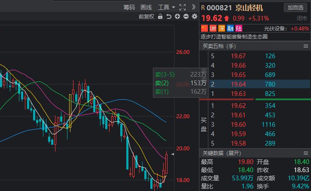311x191 pixels.
Task: Click the 融 margin trading badge
Action: pyautogui.click(x=230, y=28)
